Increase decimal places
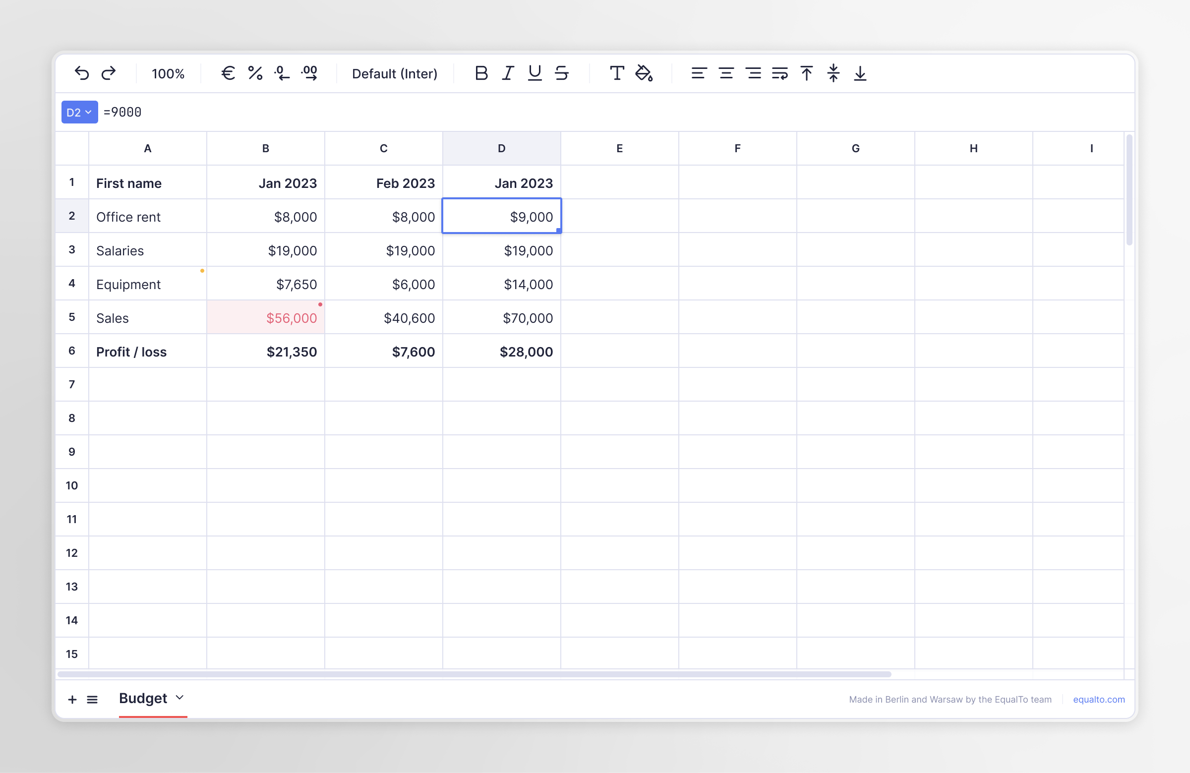This screenshot has width=1190, height=773. coord(309,73)
